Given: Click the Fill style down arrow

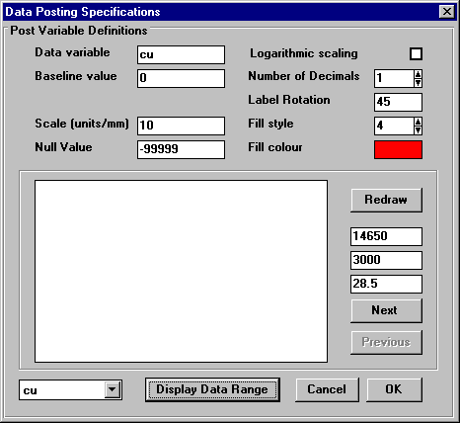Looking at the screenshot, I should (x=418, y=130).
